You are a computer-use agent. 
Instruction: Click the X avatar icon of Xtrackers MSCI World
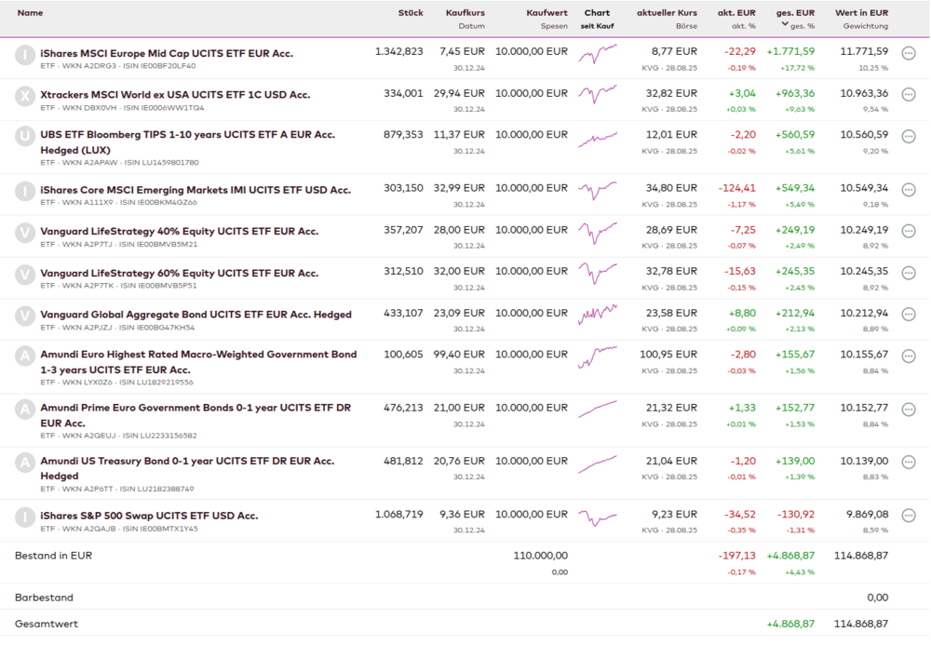(x=25, y=96)
